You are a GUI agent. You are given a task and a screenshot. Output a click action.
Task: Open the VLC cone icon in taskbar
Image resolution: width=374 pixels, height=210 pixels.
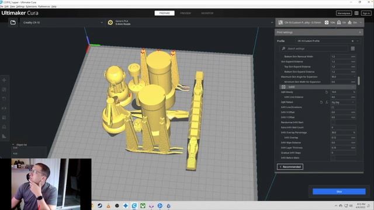(x=108, y=205)
